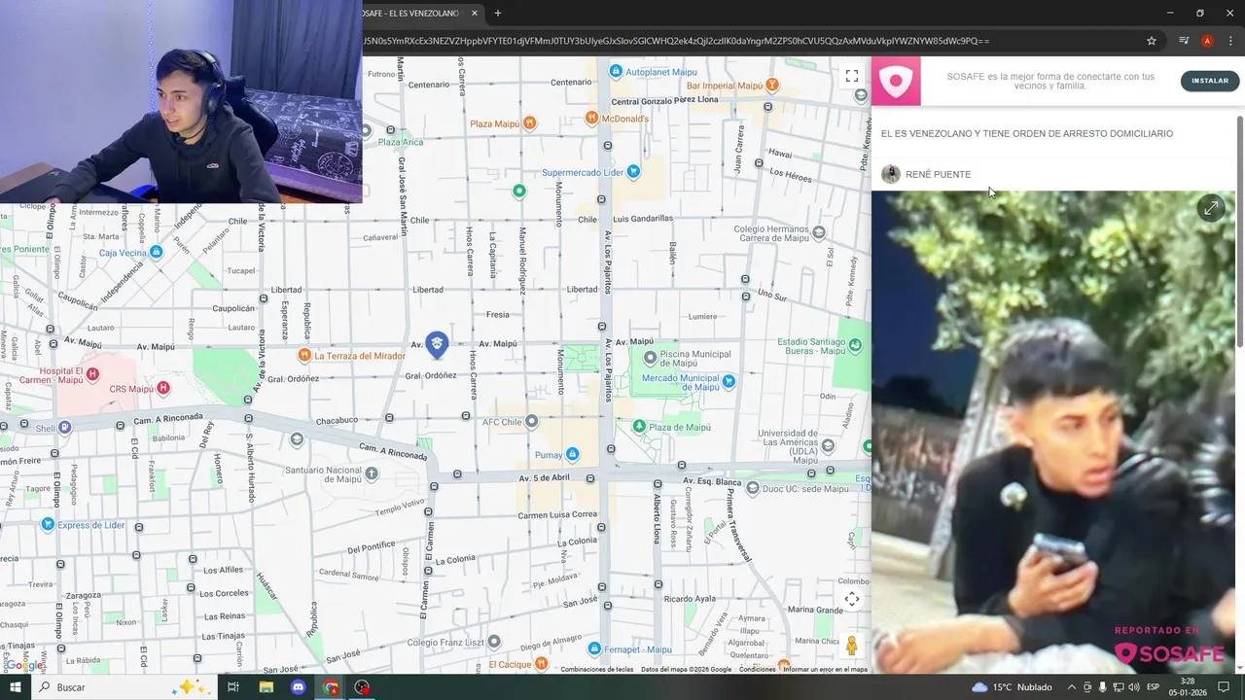Click the map camera controls button
1245x700 pixels.
[851, 599]
